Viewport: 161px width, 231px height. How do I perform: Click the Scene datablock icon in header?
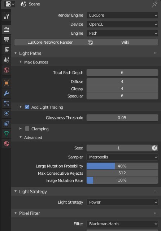tap(23, 4)
